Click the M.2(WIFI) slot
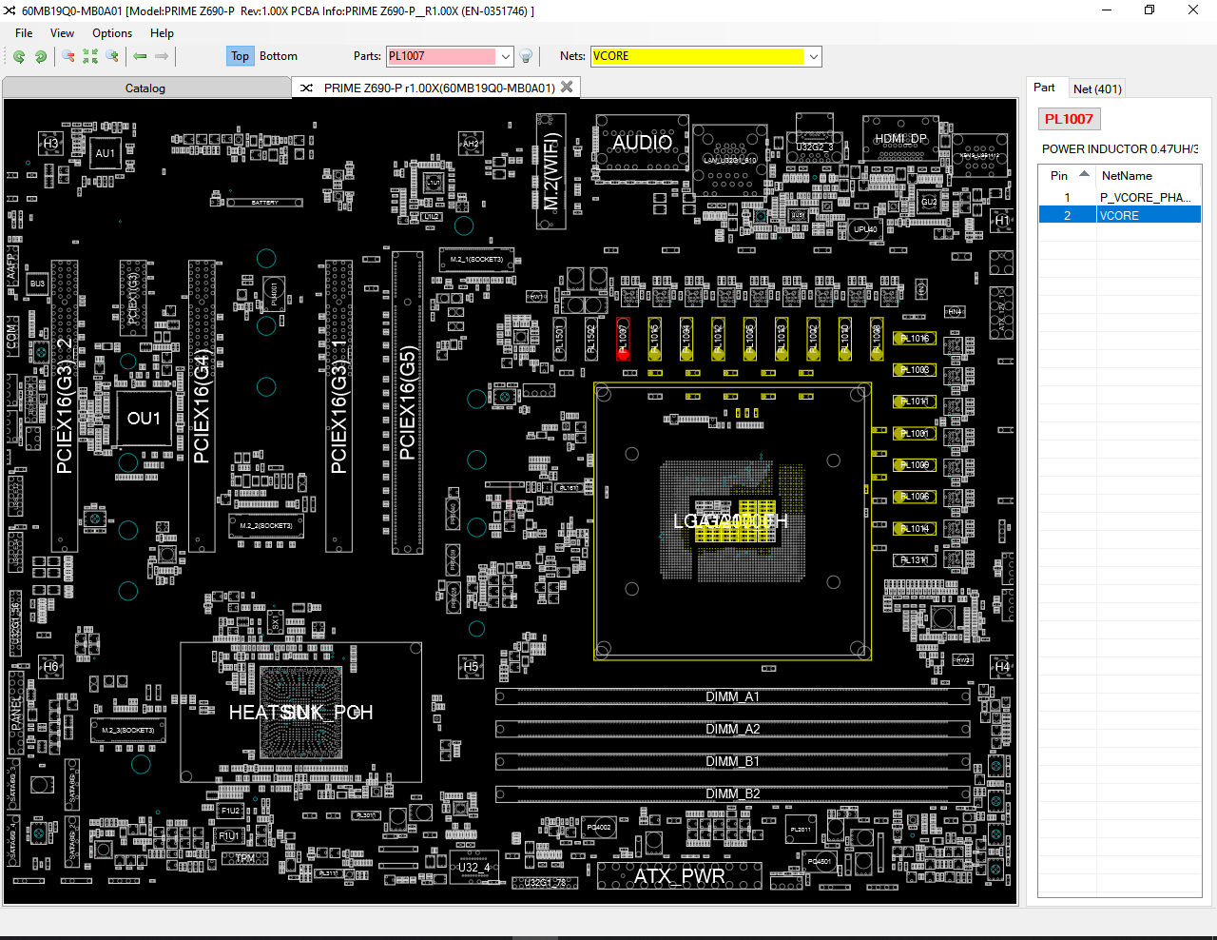Screen dimensions: 1217x940 [x=551, y=171]
